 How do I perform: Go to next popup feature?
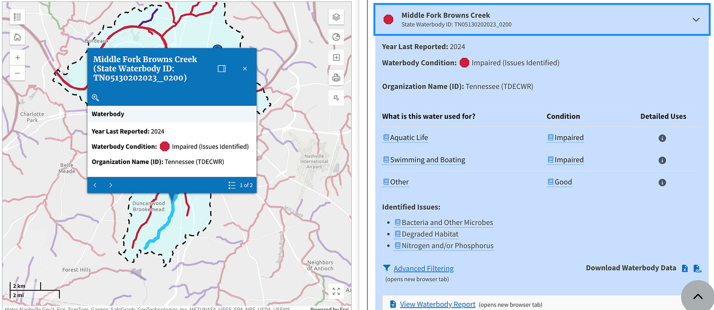tap(111, 185)
